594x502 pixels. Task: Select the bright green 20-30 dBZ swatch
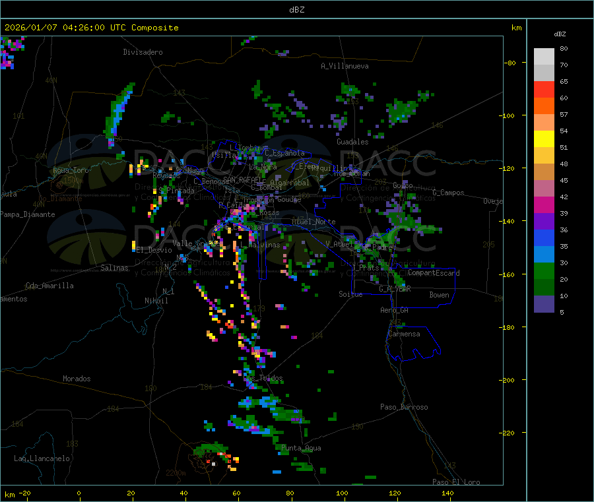coord(544,270)
